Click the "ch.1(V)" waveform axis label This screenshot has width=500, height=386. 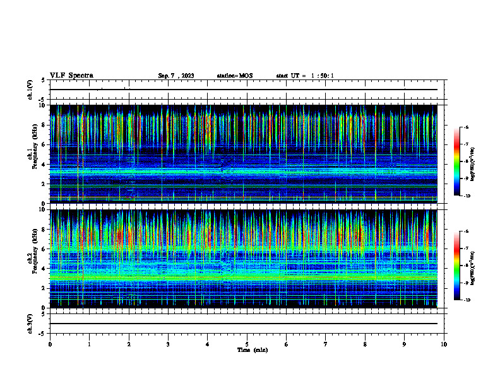click(x=30, y=90)
